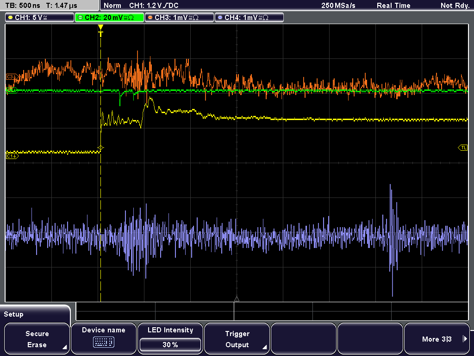The image size is (474, 356).
Task: Select the CH1 5 V channel tab
Action: click(x=40, y=18)
